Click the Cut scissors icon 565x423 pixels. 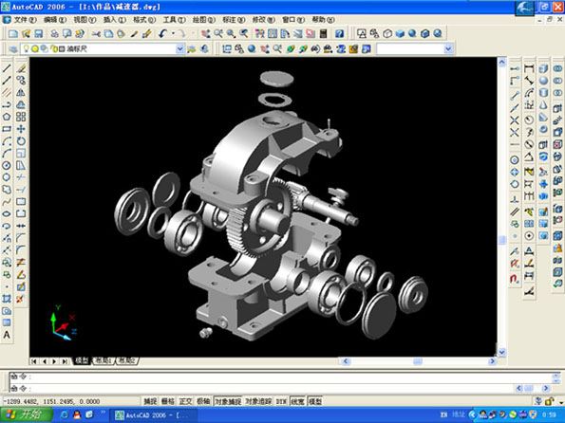pos(96,34)
